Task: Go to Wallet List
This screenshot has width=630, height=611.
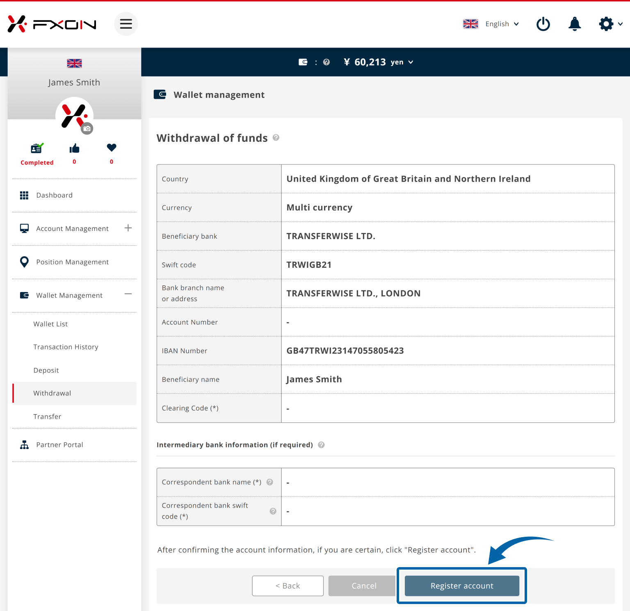Action: (x=50, y=324)
